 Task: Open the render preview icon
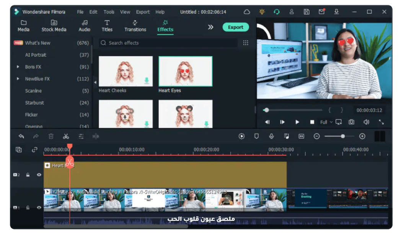coord(241,136)
